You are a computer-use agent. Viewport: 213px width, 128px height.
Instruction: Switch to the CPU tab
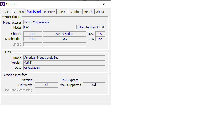point(7,12)
